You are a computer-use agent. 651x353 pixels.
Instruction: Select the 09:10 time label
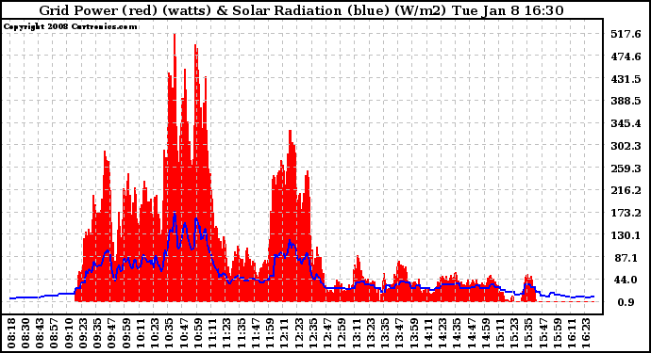click(69, 333)
